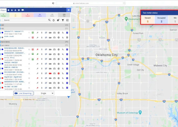Click the refresh icon beside search
Image resolution: width=178 pixels, height=127 pixels.
point(54,20)
